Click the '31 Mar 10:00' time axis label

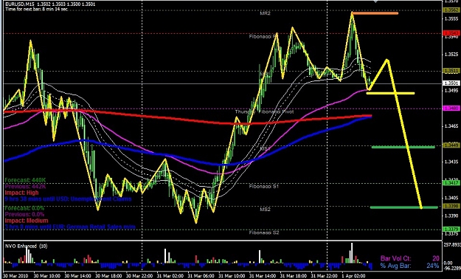232,276
